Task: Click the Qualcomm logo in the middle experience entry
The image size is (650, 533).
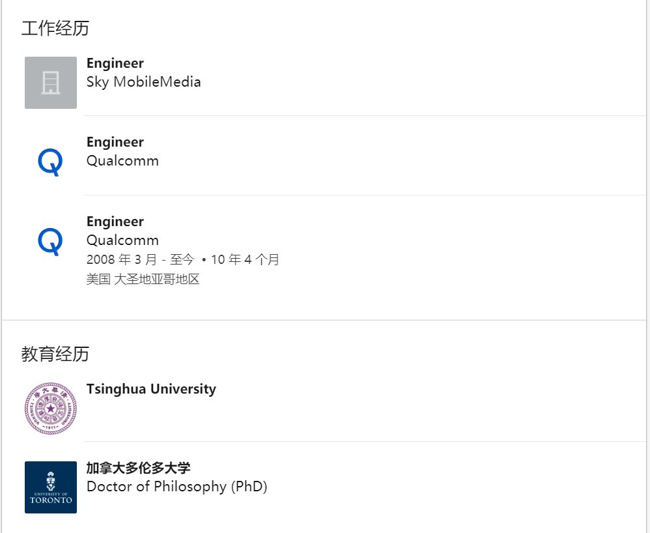Action: pos(50,162)
